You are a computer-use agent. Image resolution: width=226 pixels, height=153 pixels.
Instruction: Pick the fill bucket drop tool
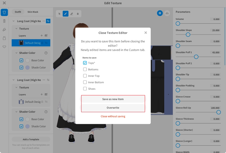78,14
